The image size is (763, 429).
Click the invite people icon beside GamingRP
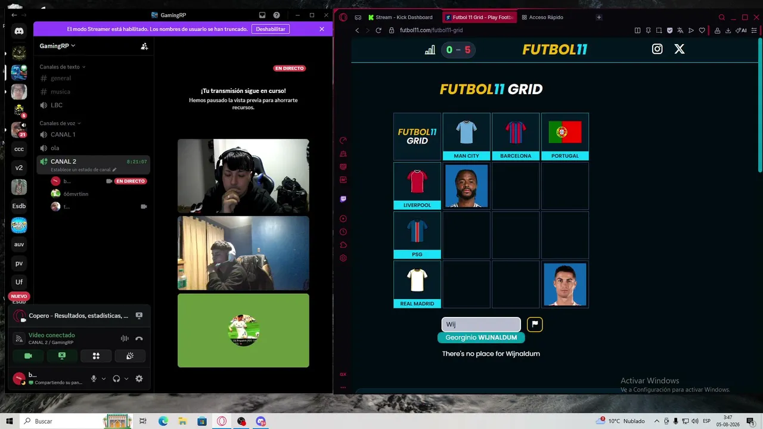[x=144, y=46]
